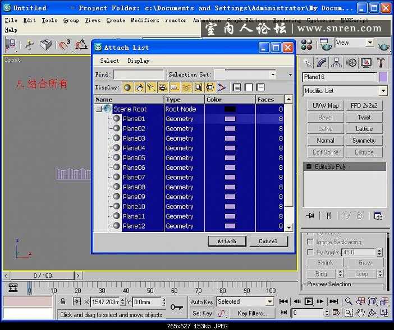Click the Plane16 object color swatch

point(383,77)
